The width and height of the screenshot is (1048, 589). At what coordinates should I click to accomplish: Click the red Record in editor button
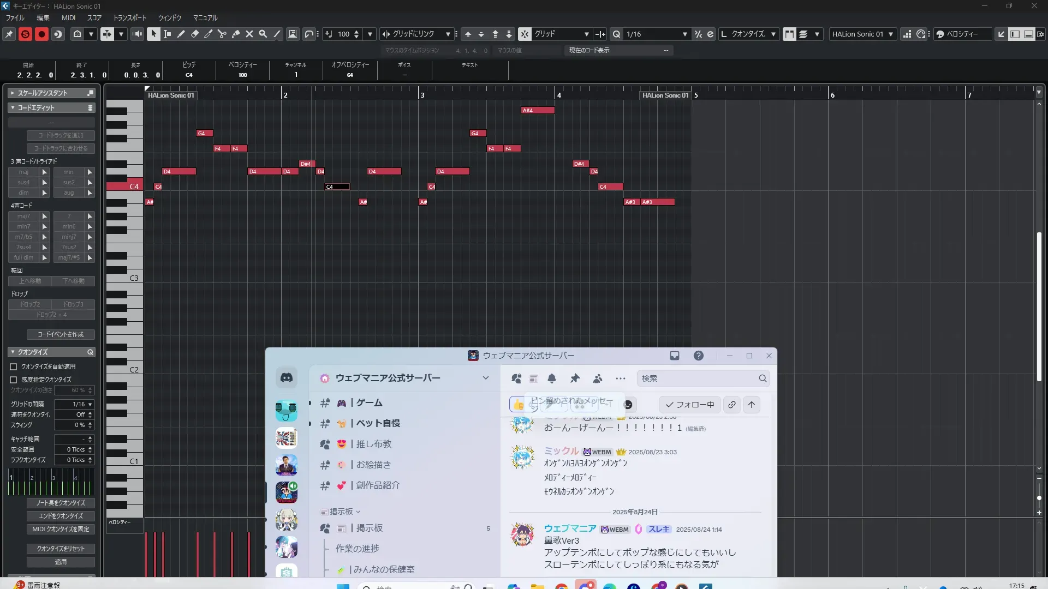pyautogui.click(x=41, y=34)
